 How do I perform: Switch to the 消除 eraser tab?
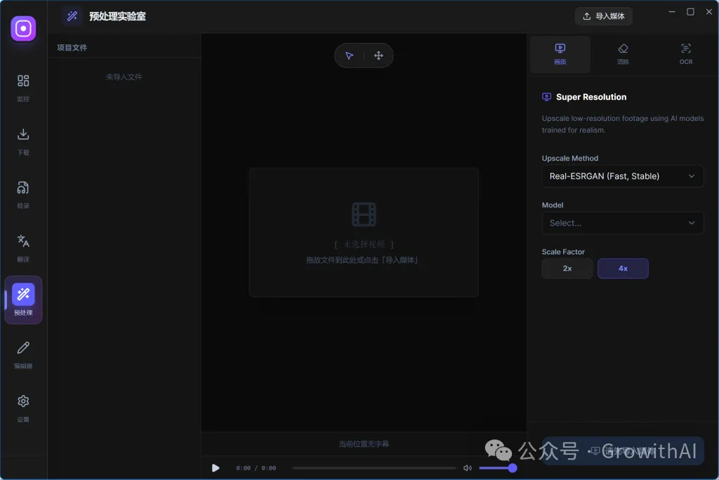click(623, 53)
